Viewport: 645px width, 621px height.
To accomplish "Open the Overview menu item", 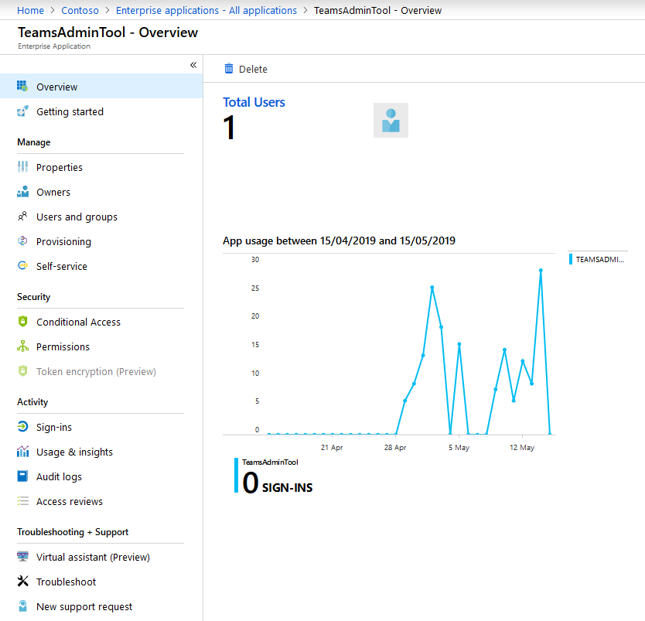I will click(x=101, y=87).
